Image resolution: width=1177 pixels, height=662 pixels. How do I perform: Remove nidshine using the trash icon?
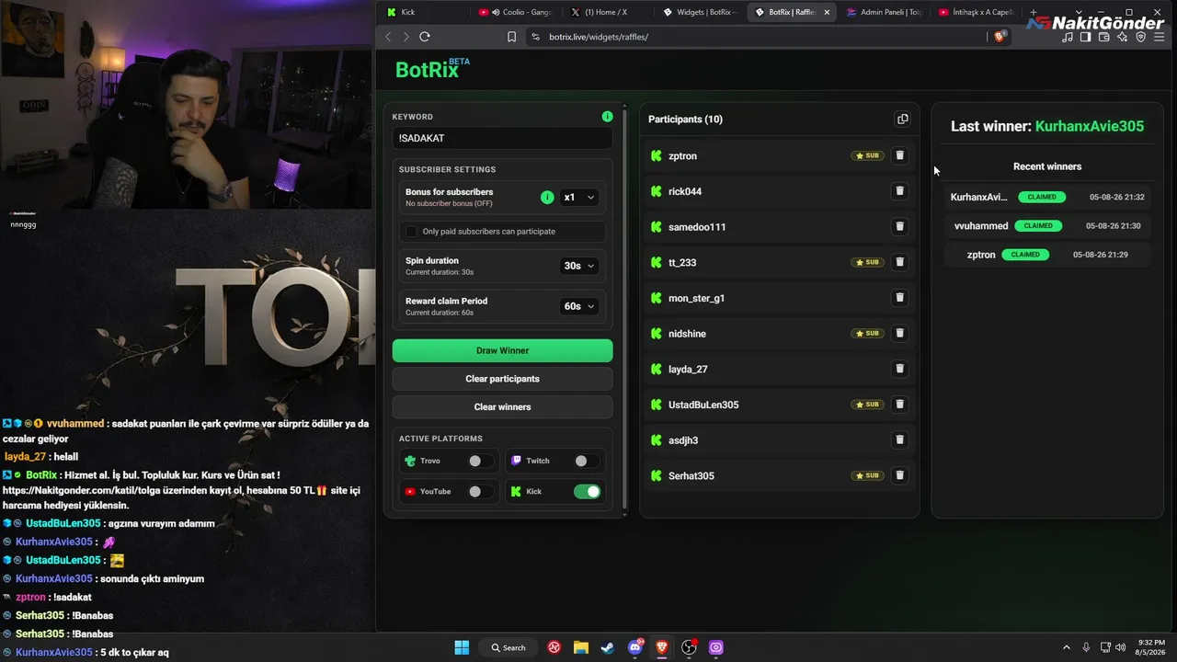click(900, 333)
